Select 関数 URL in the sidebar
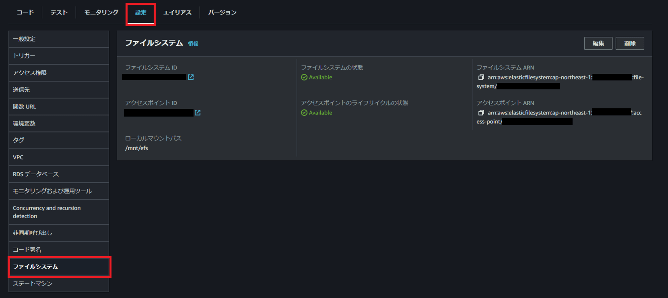The image size is (668, 298). (x=59, y=106)
